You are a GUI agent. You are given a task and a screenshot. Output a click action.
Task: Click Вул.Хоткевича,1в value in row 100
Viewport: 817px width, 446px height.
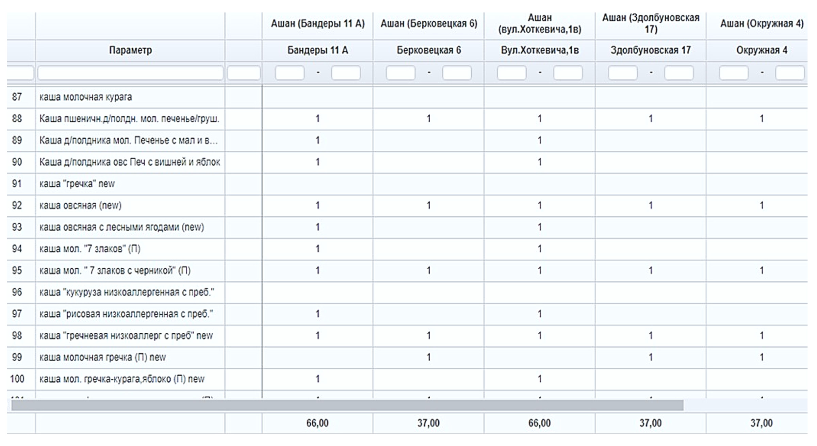[x=540, y=379]
